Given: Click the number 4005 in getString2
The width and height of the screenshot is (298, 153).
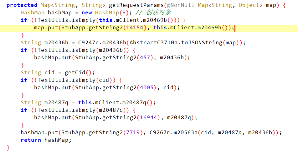Looking at the screenshot, I should pyautogui.click(x=146, y=88).
